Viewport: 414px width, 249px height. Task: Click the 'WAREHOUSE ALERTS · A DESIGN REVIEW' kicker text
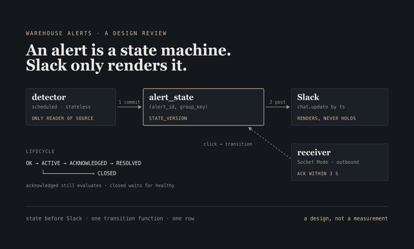click(96, 33)
